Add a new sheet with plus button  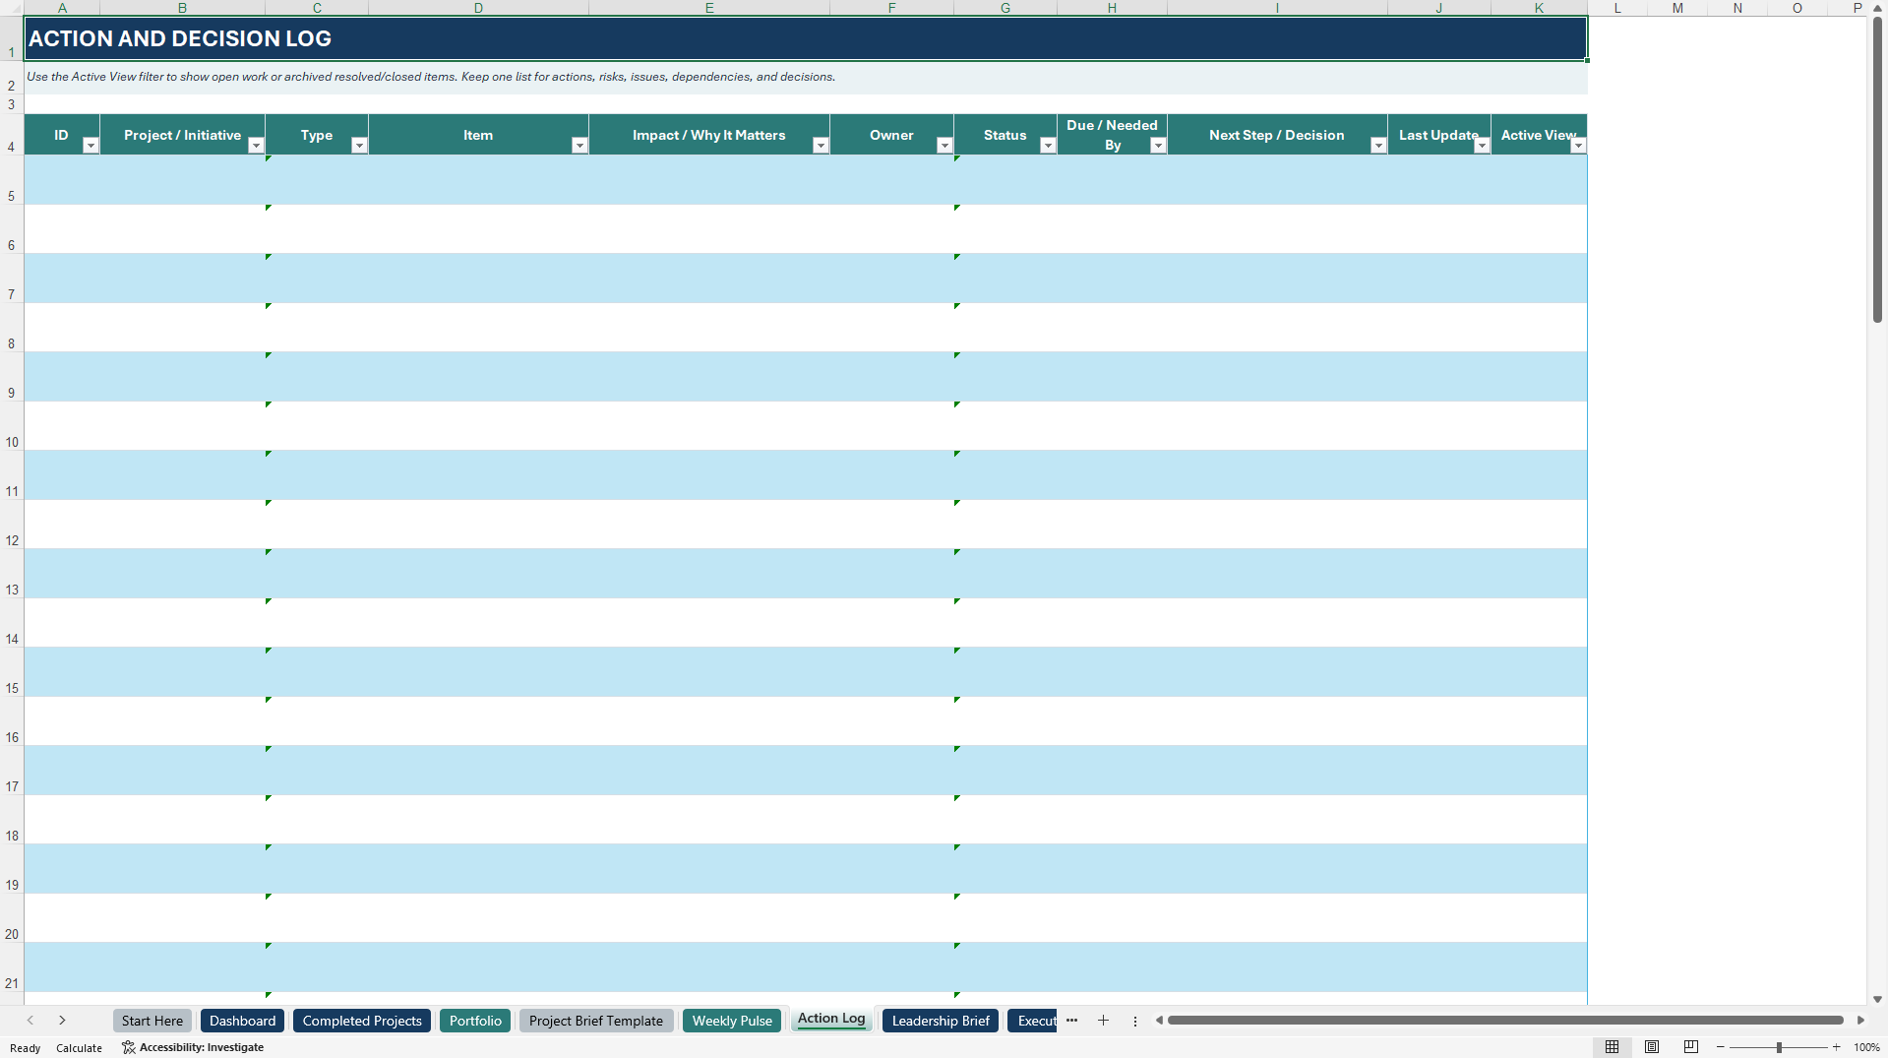click(x=1103, y=1021)
